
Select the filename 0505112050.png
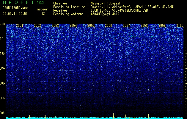(15, 8)
